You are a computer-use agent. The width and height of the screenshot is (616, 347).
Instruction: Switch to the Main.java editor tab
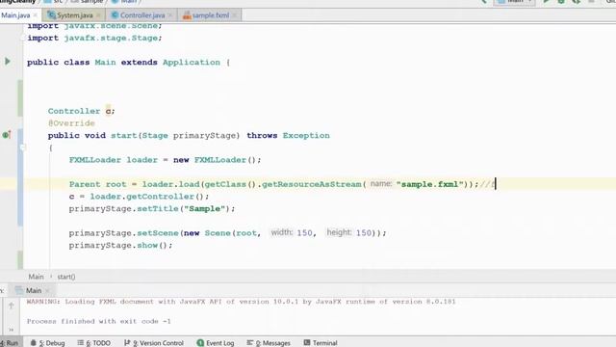coord(15,15)
